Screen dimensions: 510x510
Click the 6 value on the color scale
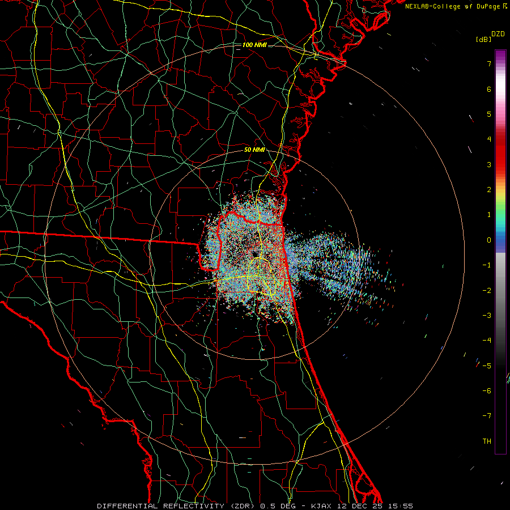tap(489, 89)
